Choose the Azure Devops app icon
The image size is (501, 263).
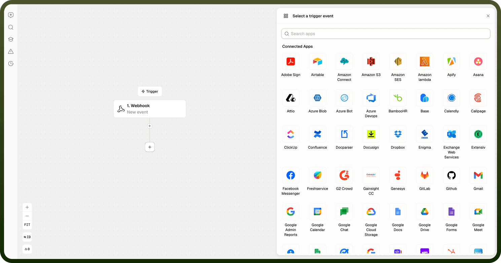(x=371, y=98)
